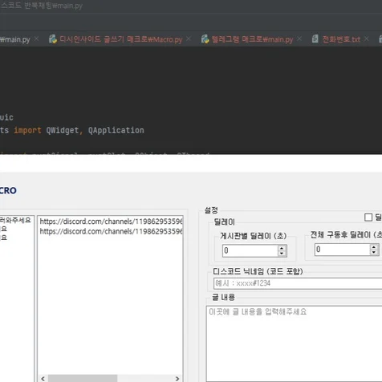Select the list row ending in 러와주세요
Screen dimensions: 382x382
point(16,220)
